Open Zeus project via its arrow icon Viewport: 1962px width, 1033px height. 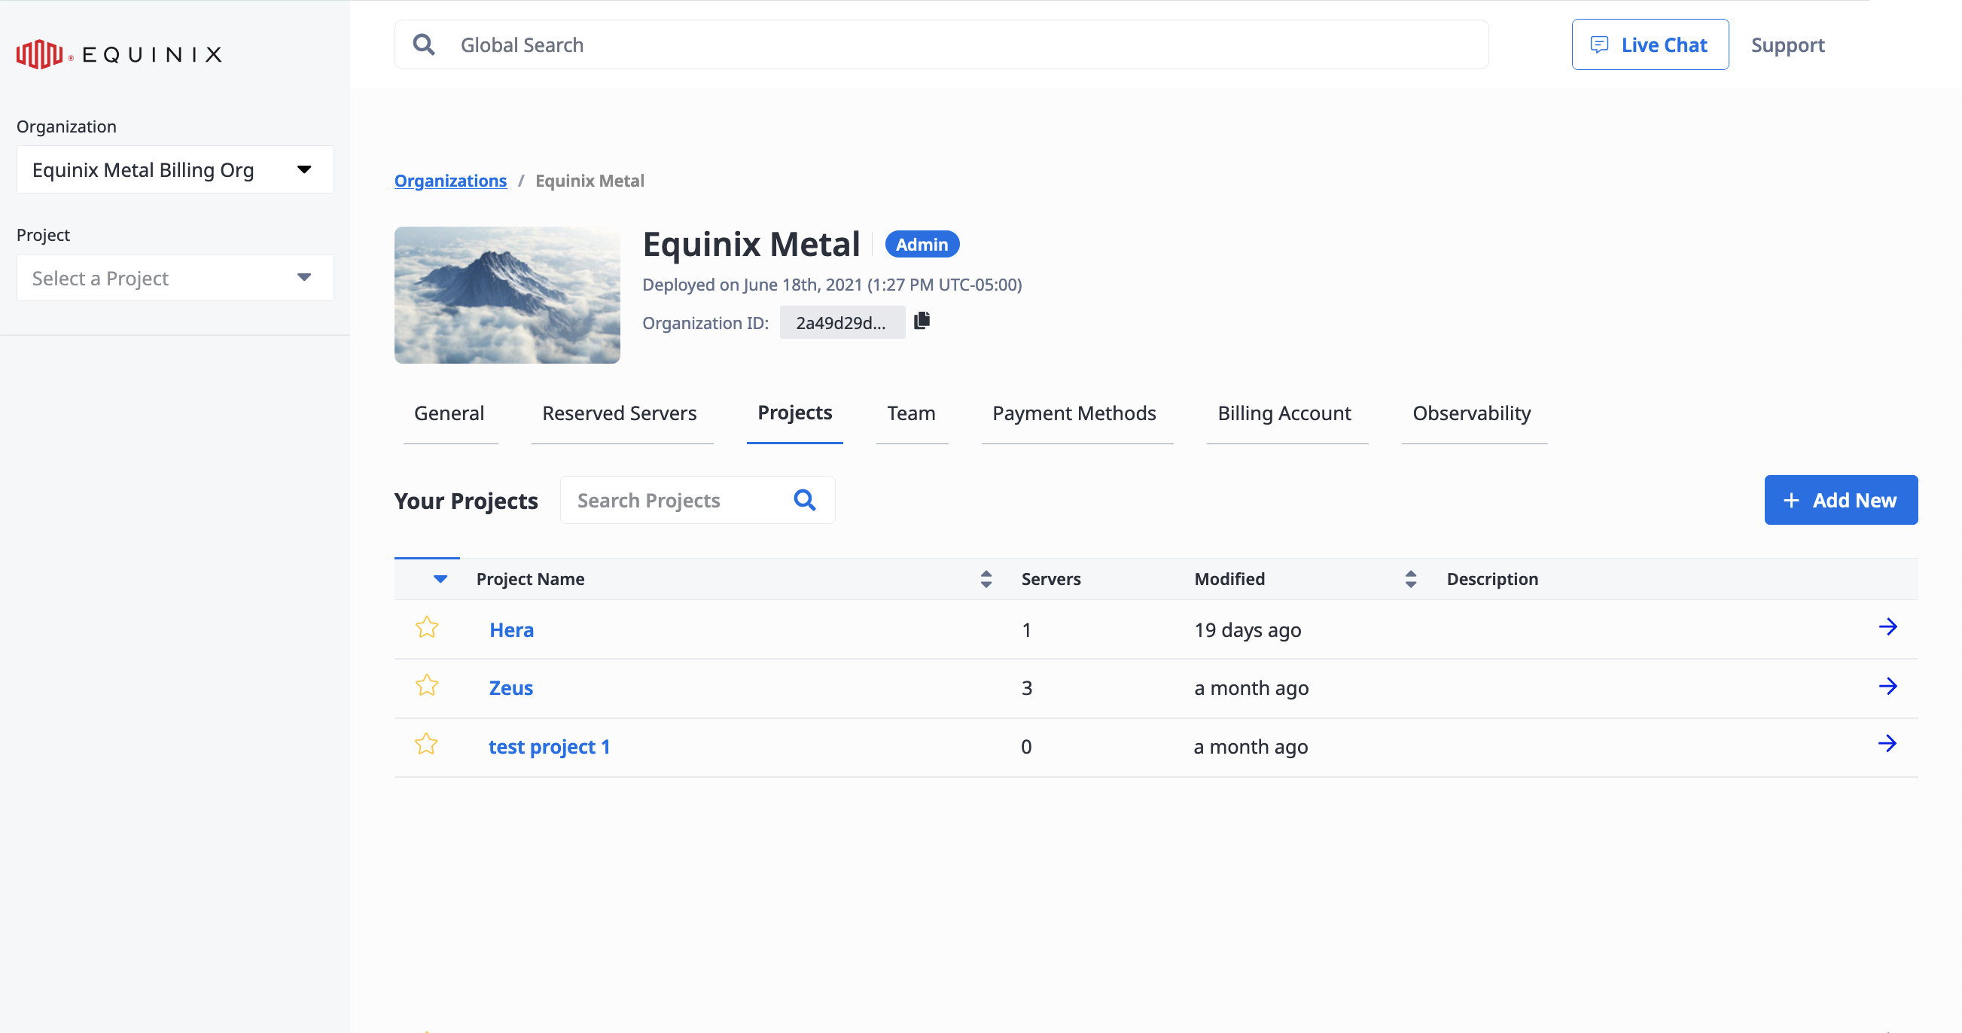[1887, 687]
